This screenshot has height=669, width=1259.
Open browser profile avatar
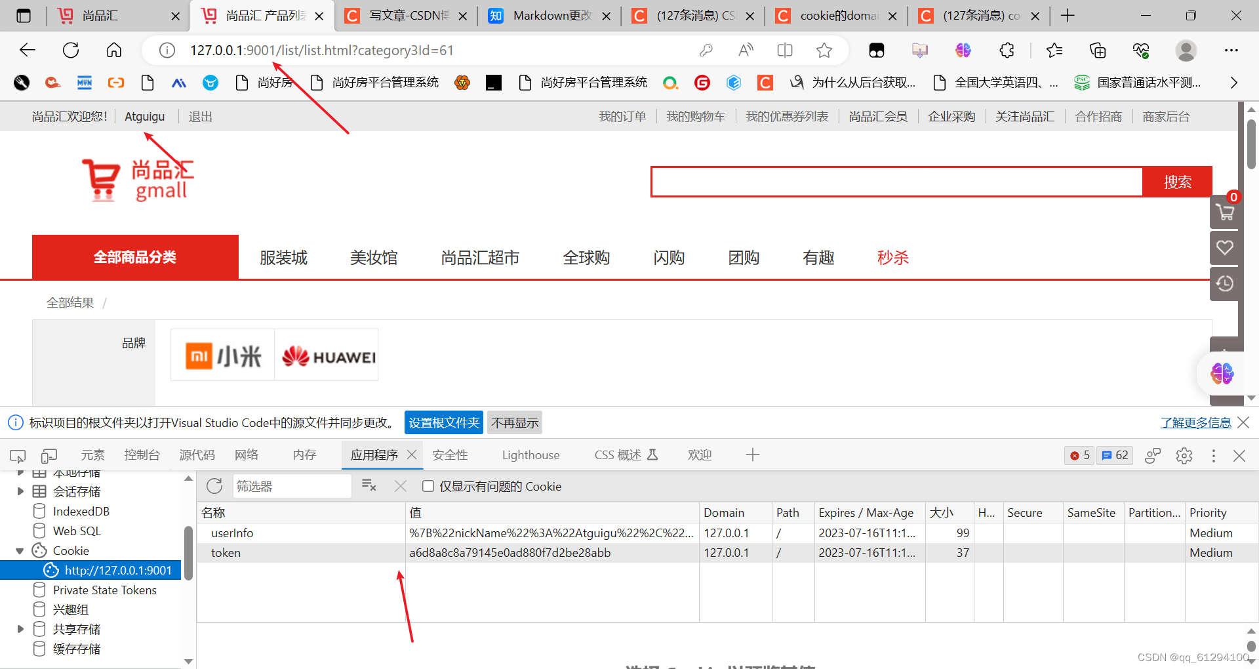(1186, 51)
